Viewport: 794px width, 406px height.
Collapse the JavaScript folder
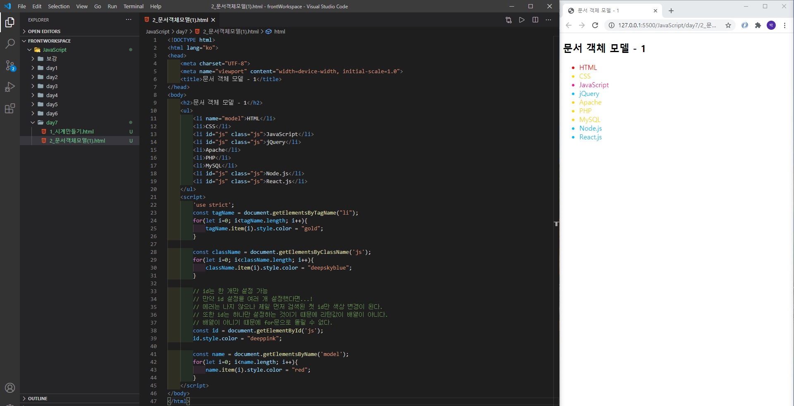(x=79, y=50)
